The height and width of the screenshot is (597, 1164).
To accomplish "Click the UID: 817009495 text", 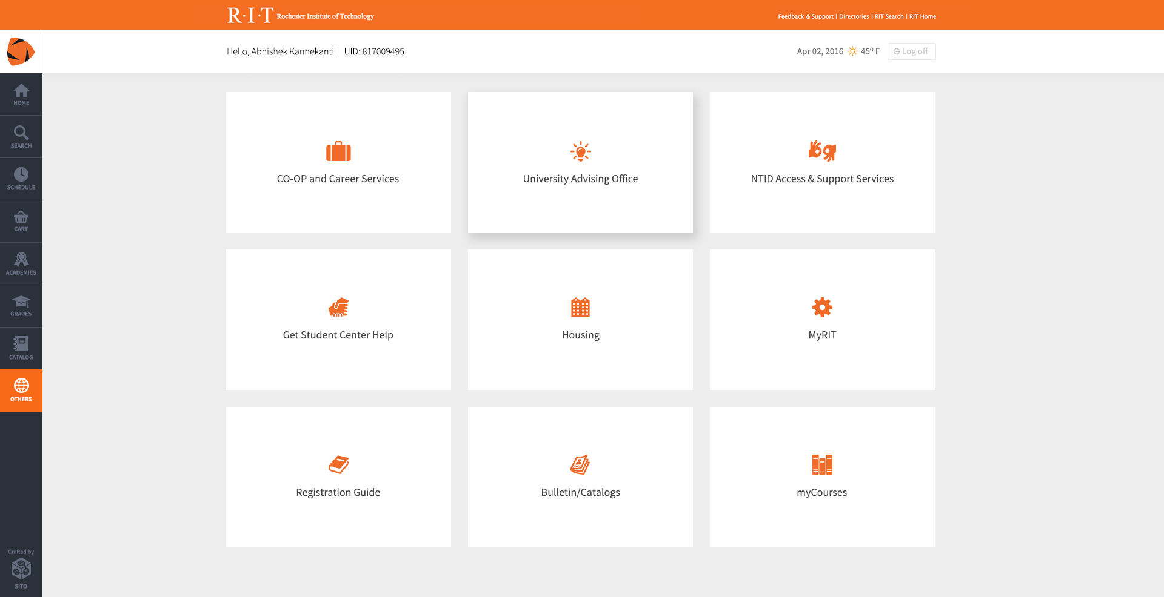I will [374, 51].
